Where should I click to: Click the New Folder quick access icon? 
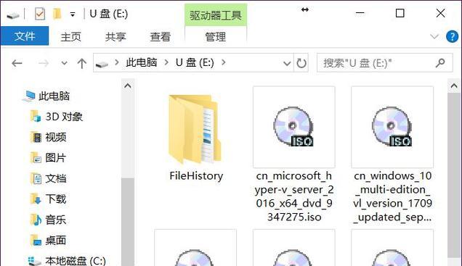tap(57, 14)
